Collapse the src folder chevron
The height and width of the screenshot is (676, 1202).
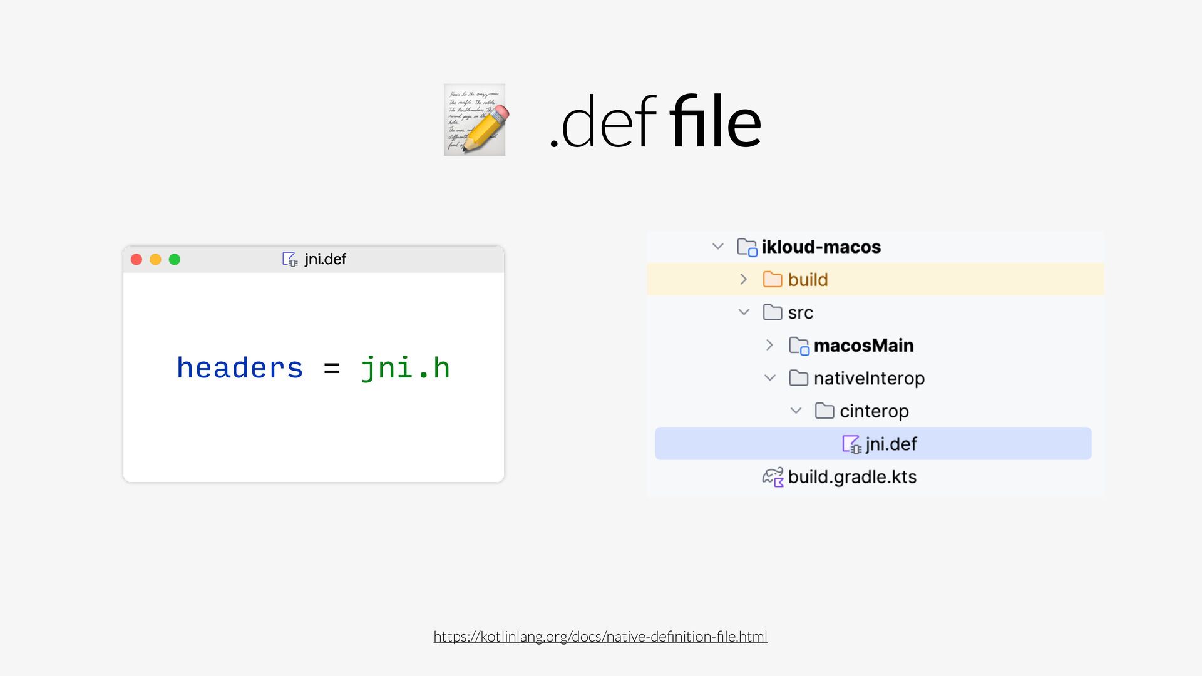(744, 312)
